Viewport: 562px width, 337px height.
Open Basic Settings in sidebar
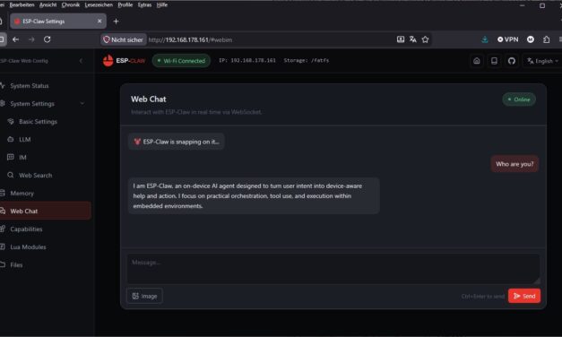[38, 122]
